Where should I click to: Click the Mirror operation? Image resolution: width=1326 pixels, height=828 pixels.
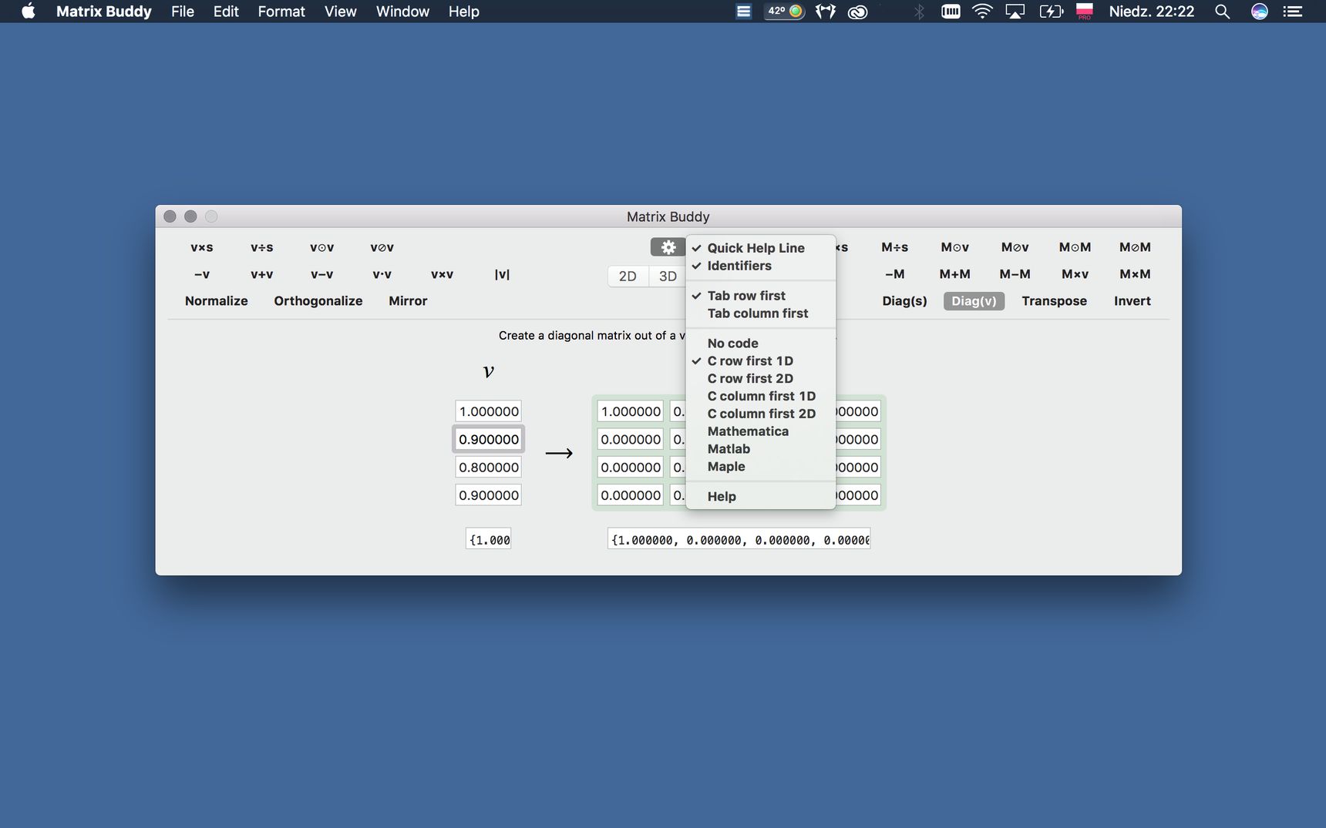408,301
